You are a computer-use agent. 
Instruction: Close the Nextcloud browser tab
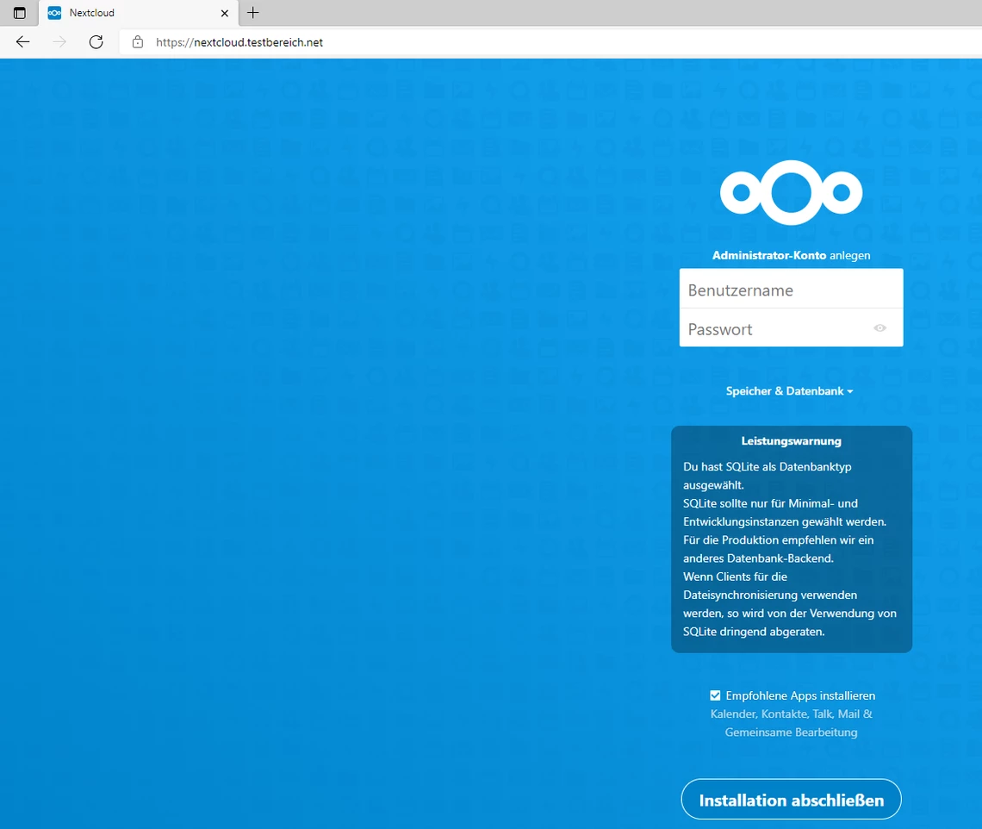coord(225,13)
